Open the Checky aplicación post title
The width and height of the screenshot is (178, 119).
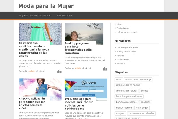(32, 104)
